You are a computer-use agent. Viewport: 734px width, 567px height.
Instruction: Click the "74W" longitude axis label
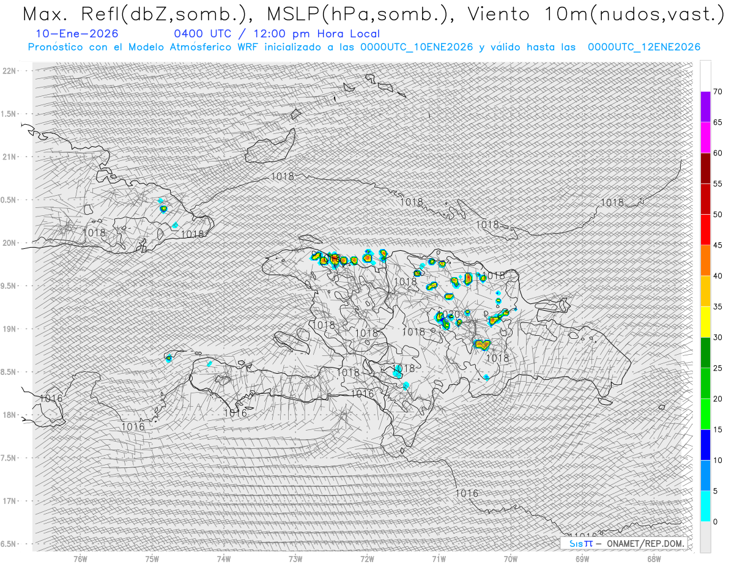[x=224, y=559]
